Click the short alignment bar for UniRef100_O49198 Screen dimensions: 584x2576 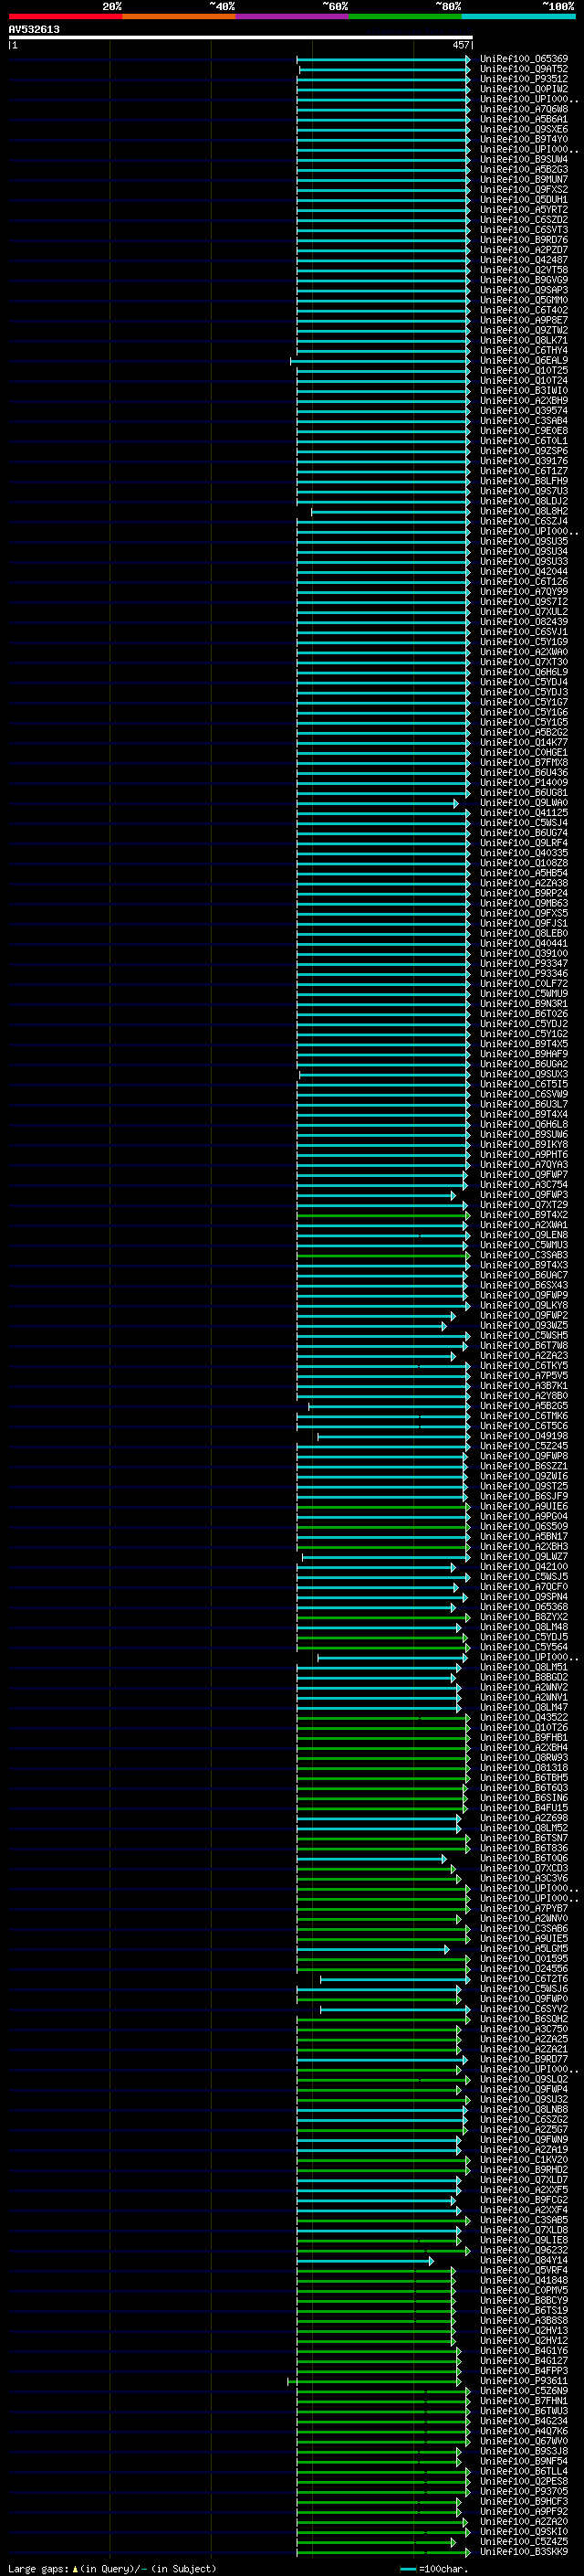pyautogui.click(x=393, y=1437)
